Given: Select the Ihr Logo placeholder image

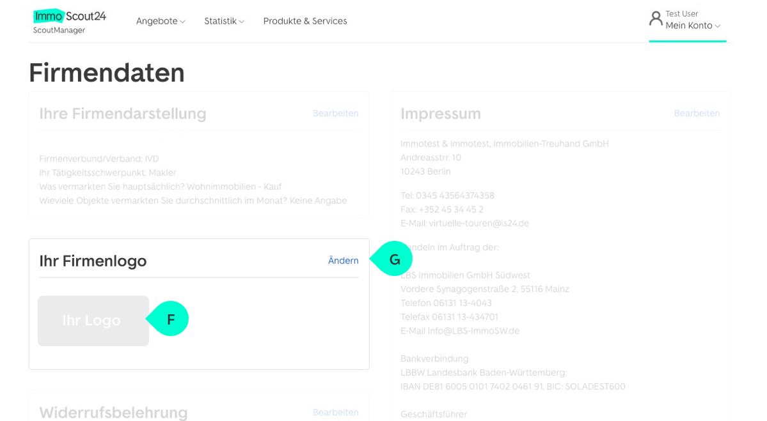Looking at the screenshot, I should [x=93, y=321].
